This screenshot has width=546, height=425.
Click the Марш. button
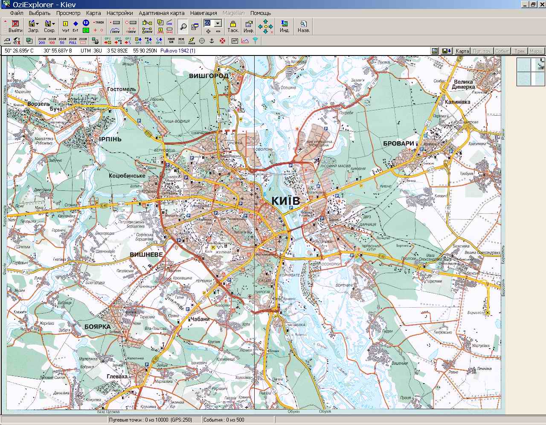pyautogui.click(x=537, y=51)
